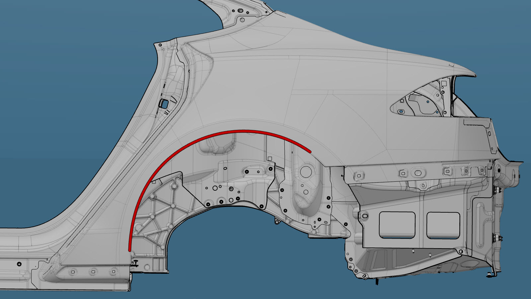
Task: Click the upper right end of red arch line
Action: [309, 151]
